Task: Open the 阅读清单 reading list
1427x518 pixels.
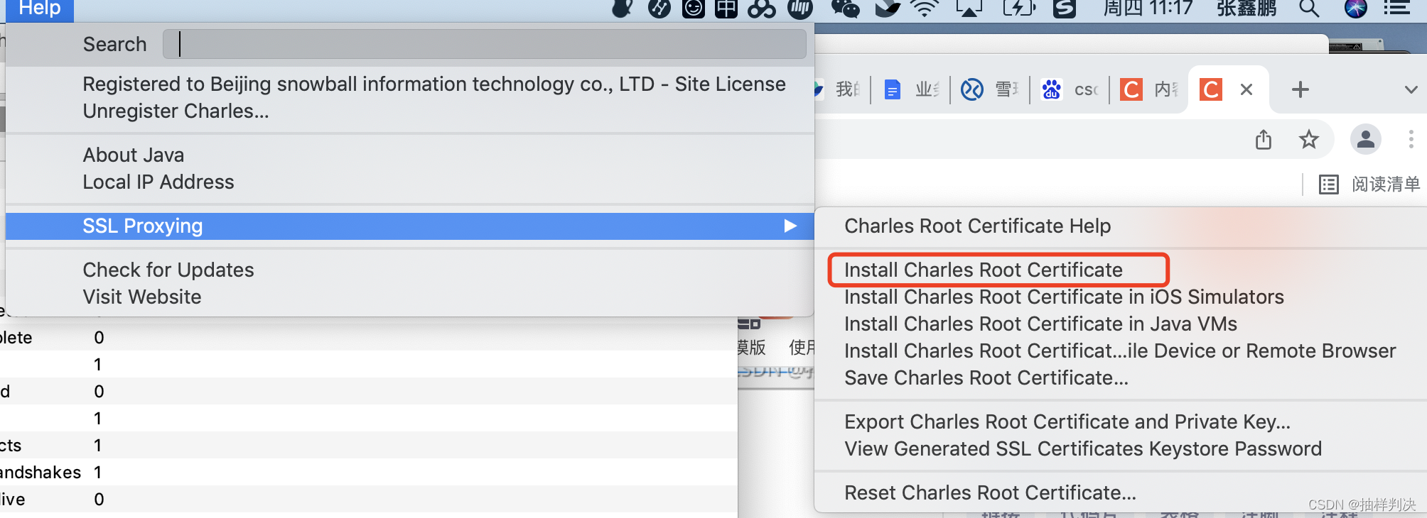Action: click(1369, 184)
